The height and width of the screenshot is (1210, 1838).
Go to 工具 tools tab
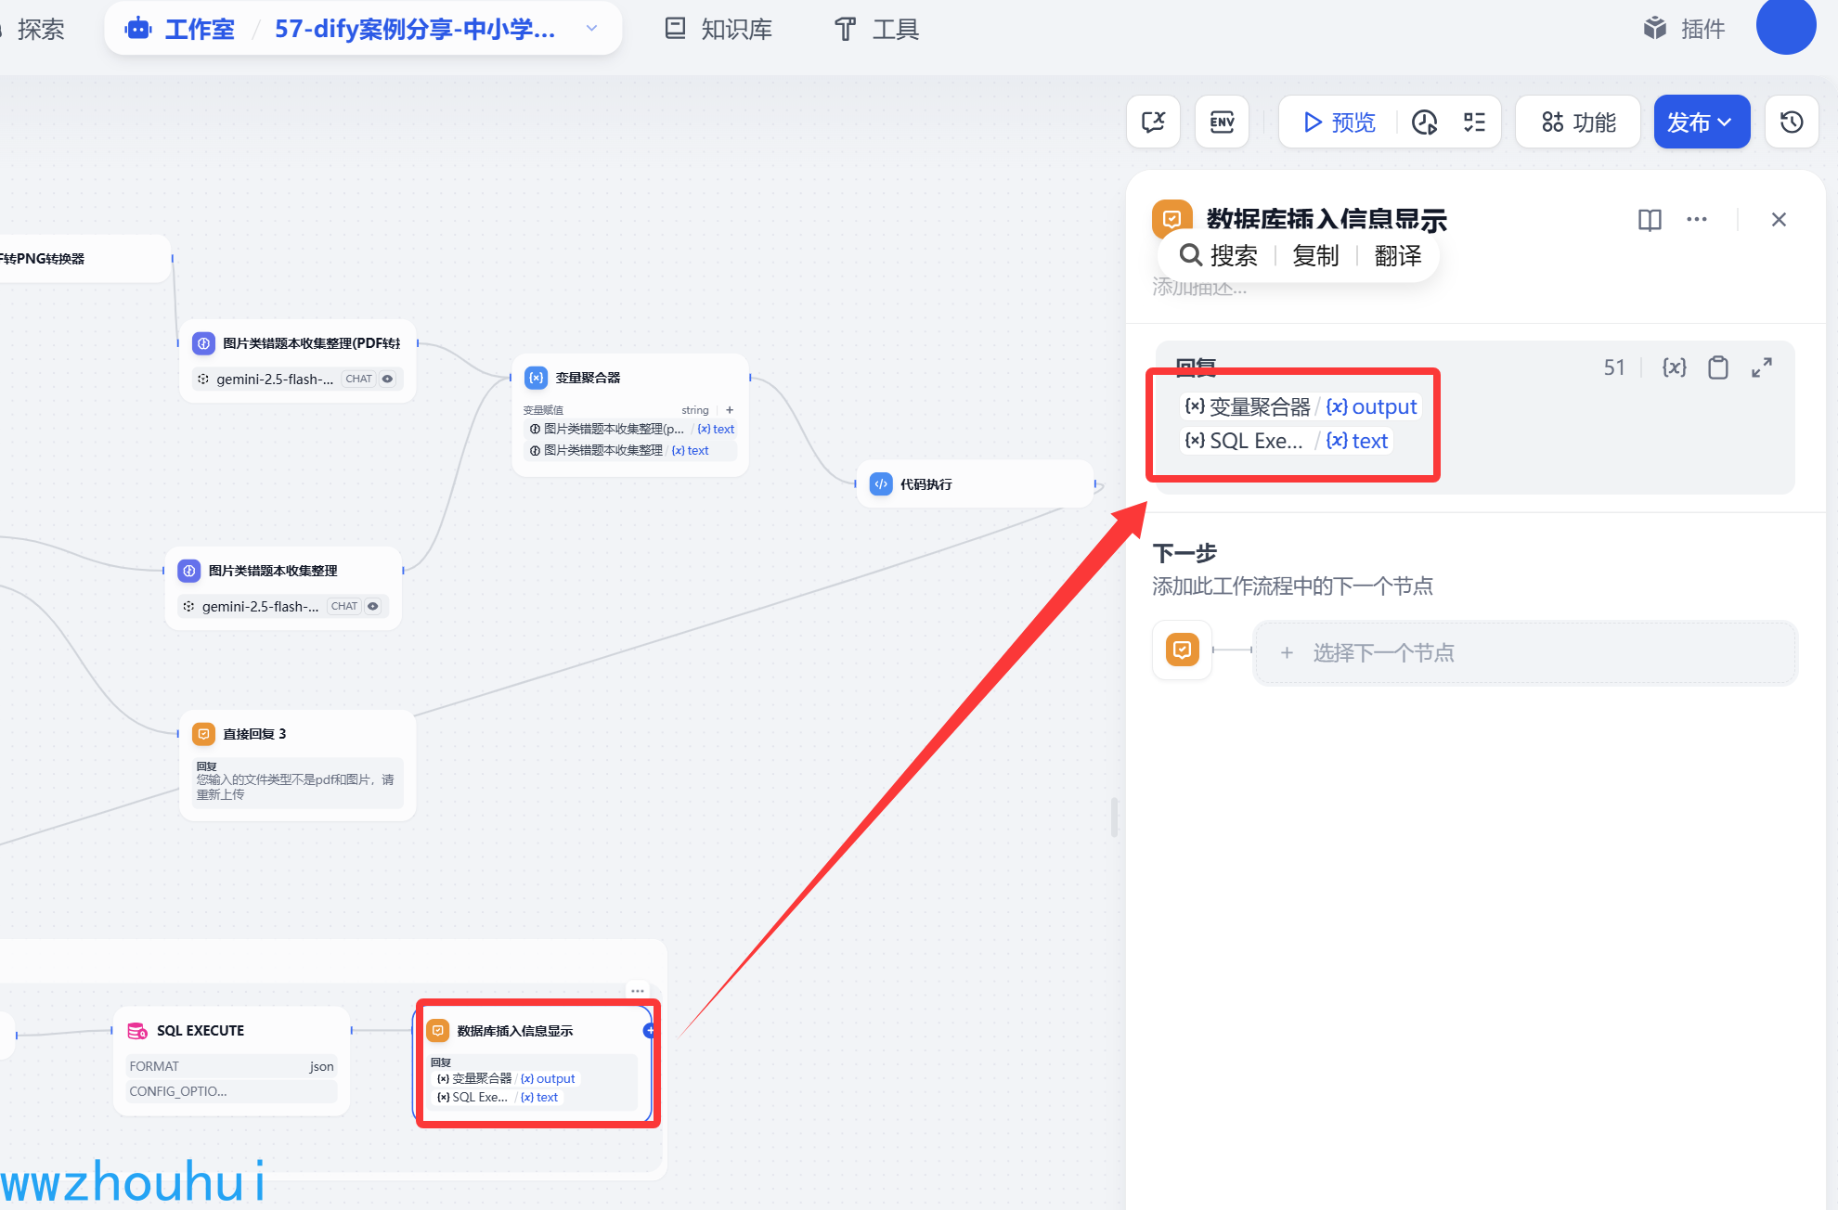tap(875, 29)
